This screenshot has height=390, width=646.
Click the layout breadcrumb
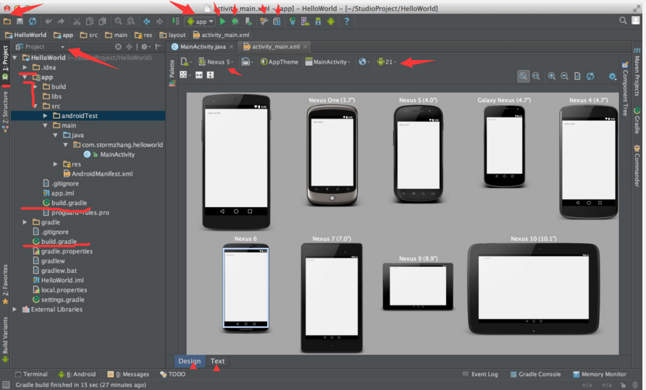tap(172, 35)
